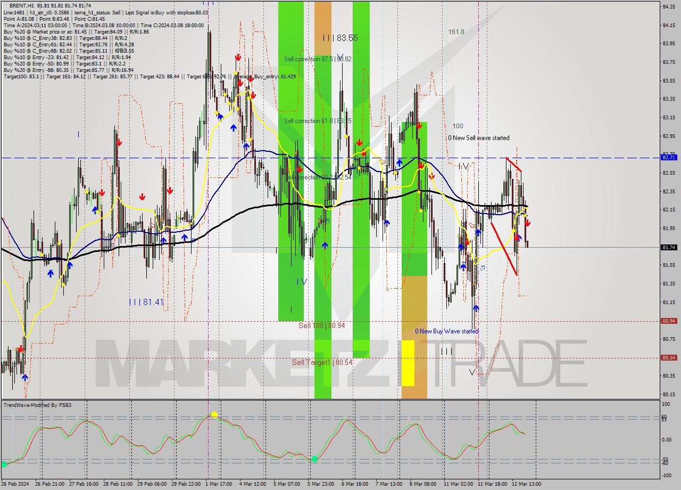Click the yellow rectangle below New Buy Wave
This screenshot has width=681, height=490.
[x=408, y=363]
